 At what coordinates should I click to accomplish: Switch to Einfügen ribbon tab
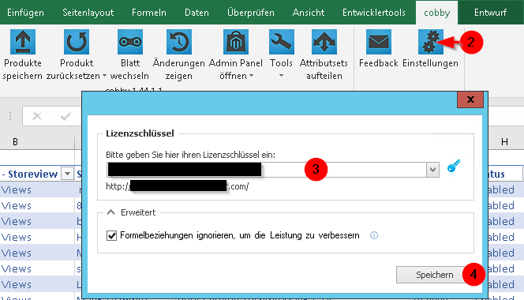coord(25,13)
